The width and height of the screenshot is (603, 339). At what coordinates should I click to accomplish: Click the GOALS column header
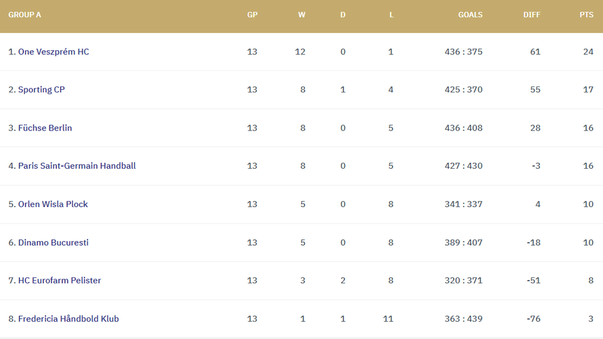pos(470,15)
